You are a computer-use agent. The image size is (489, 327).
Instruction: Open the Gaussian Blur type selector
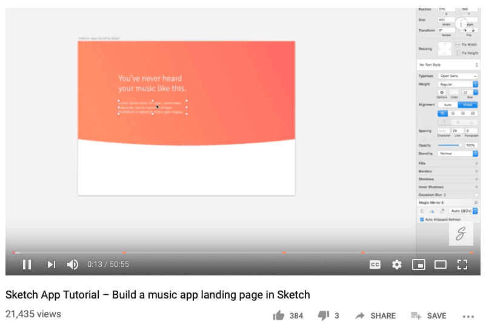coord(445,195)
